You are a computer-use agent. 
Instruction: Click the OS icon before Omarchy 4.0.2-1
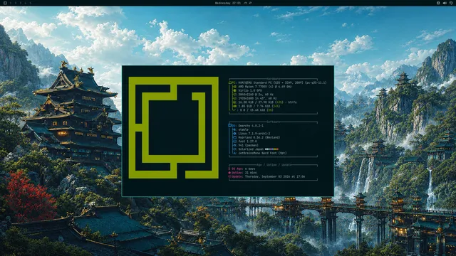pyautogui.click(x=230, y=125)
